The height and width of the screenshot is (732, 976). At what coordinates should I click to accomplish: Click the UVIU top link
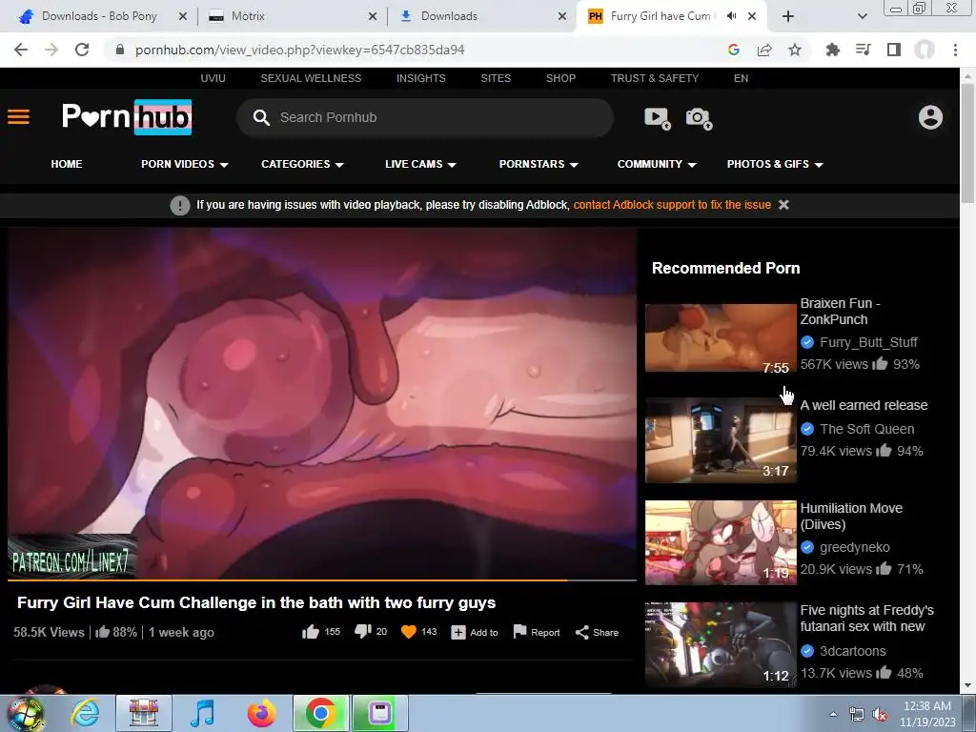pos(213,78)
